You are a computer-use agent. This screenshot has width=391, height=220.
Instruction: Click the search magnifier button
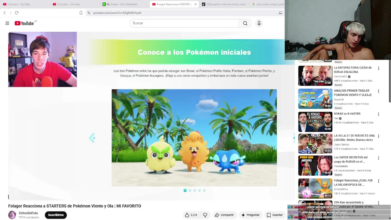tap(245, 23)
